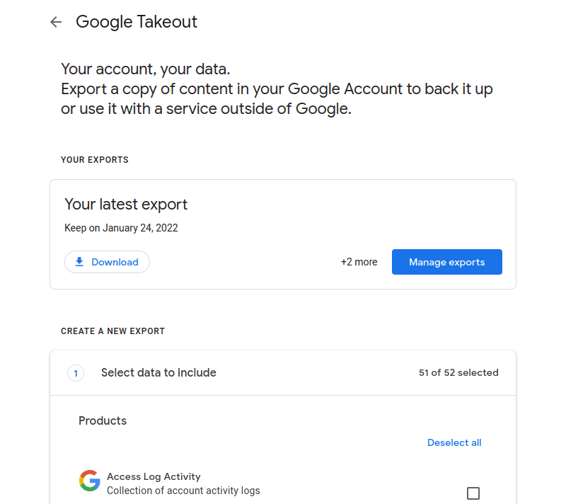This screenshot has height=504, width=566.
Task: Click the +2 more exports text
Action: [x=359, y=262]
